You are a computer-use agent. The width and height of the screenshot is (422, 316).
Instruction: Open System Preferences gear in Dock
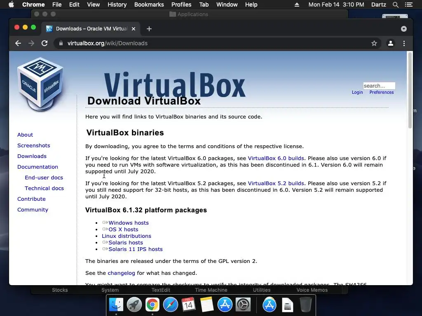243,305
